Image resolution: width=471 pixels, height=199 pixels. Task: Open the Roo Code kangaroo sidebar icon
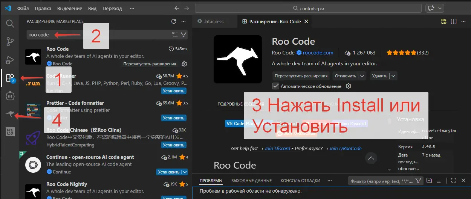point(10,114)
